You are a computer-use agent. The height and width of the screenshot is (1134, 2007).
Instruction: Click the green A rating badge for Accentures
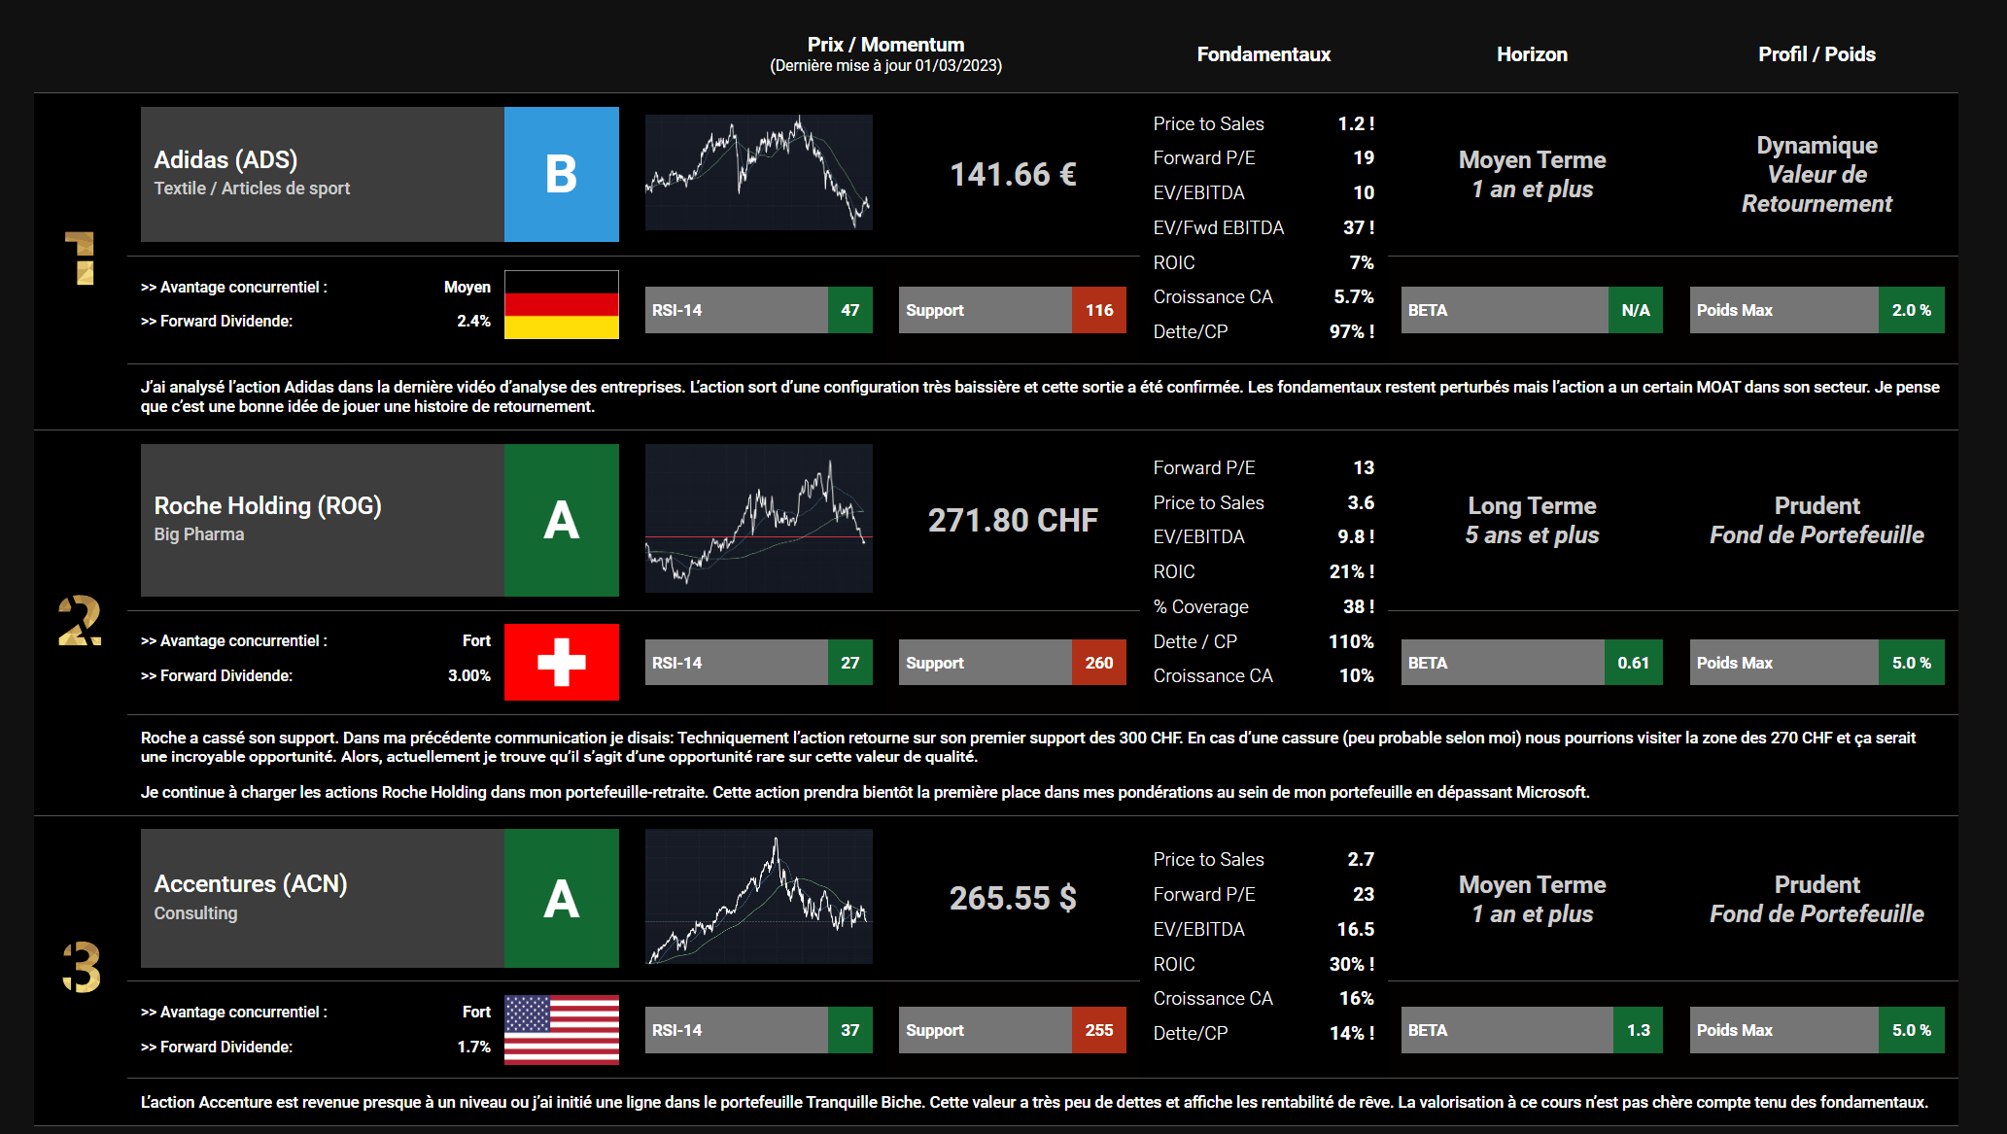click(561, 898)
